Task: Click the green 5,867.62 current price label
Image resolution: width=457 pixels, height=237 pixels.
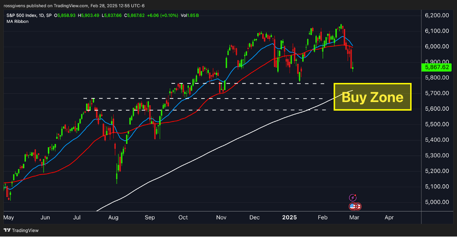Action: point(436,67)
